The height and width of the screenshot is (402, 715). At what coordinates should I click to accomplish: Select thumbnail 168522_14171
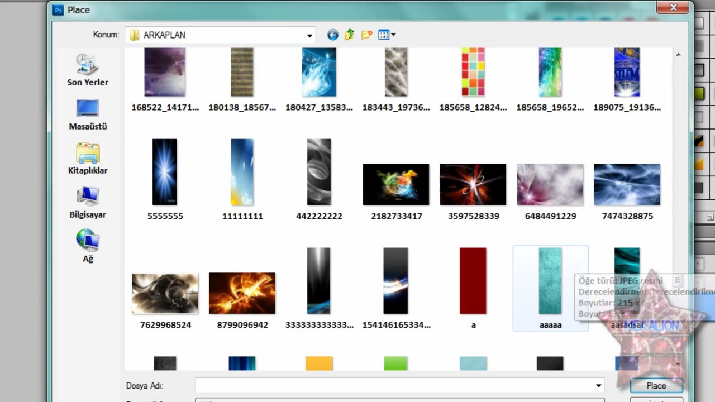[165, 73]
